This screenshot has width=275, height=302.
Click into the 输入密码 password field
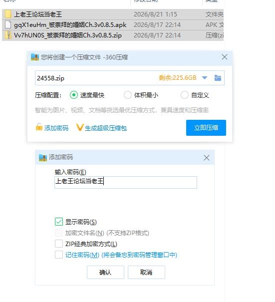click(x=126, y=182)
